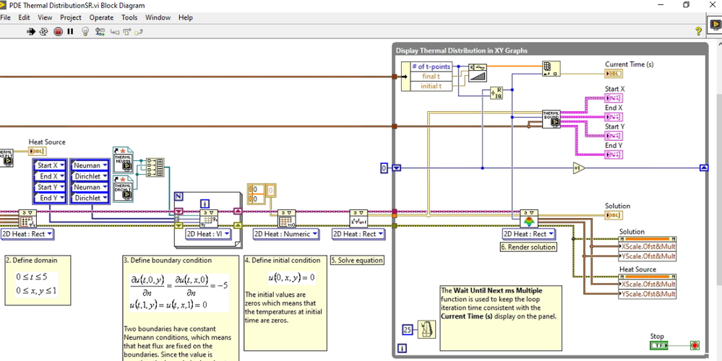Abort execution with the red stop button
722x361 pixels.
coord(58,32)
